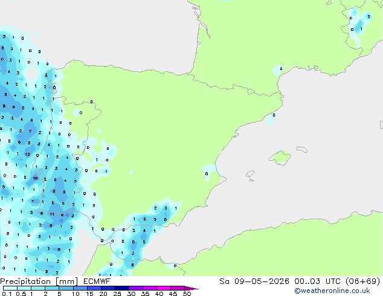Click the '45' legend scale label
The image size is (383, 296).
pos(173,294)
